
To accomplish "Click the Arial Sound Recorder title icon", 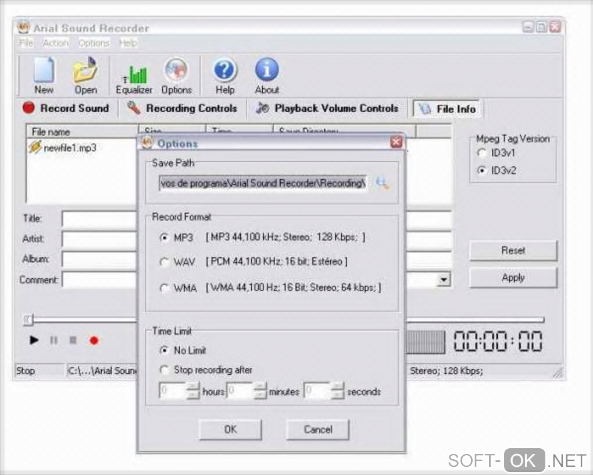I will point(23,27).
